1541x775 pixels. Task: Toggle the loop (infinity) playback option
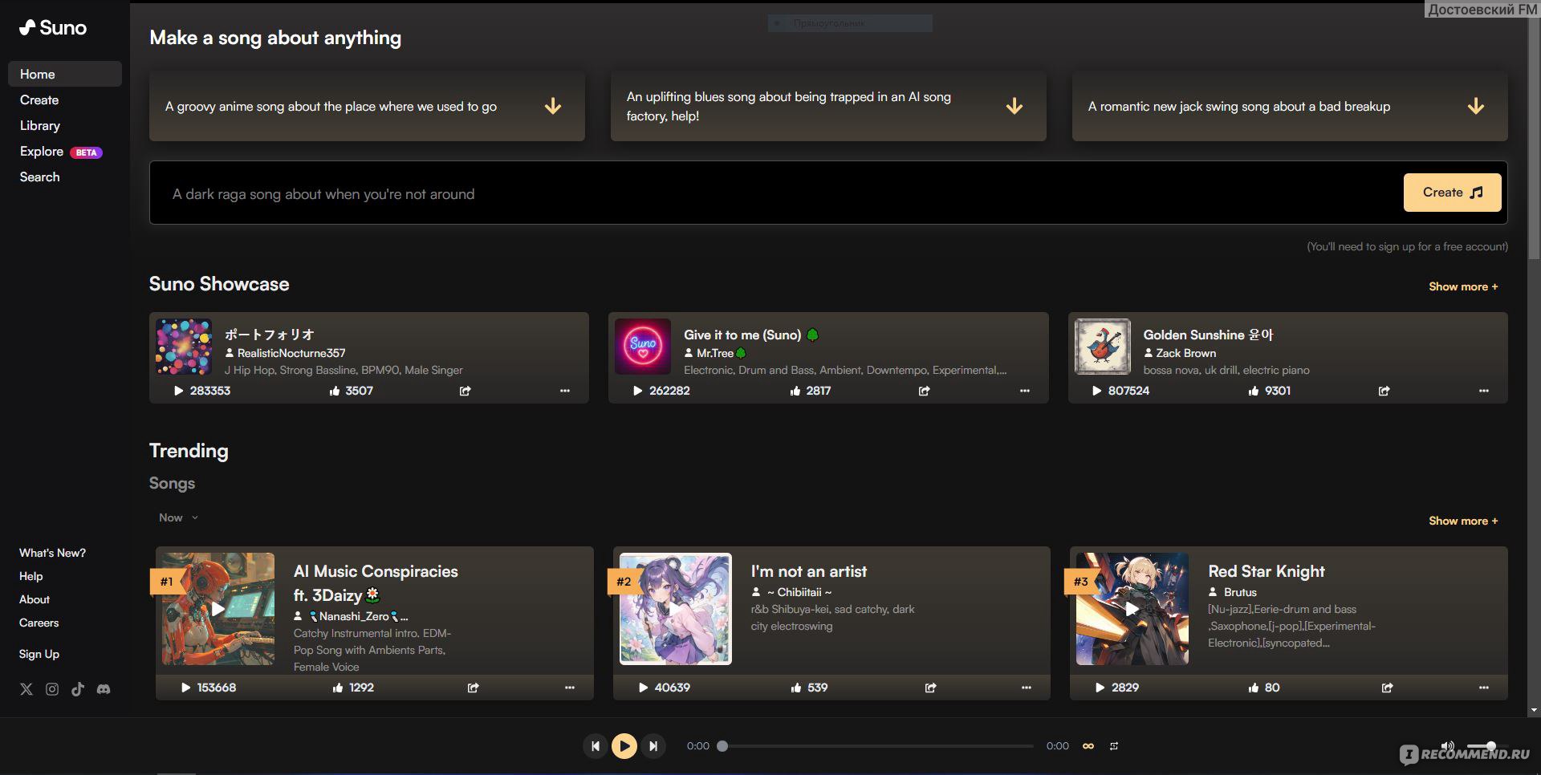(1088, 746)
